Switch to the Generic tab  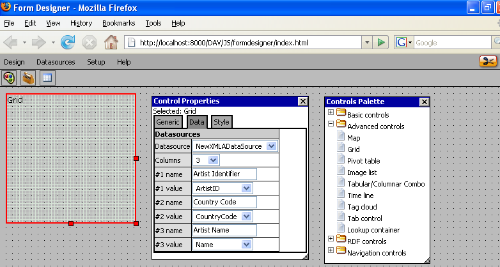168,122
